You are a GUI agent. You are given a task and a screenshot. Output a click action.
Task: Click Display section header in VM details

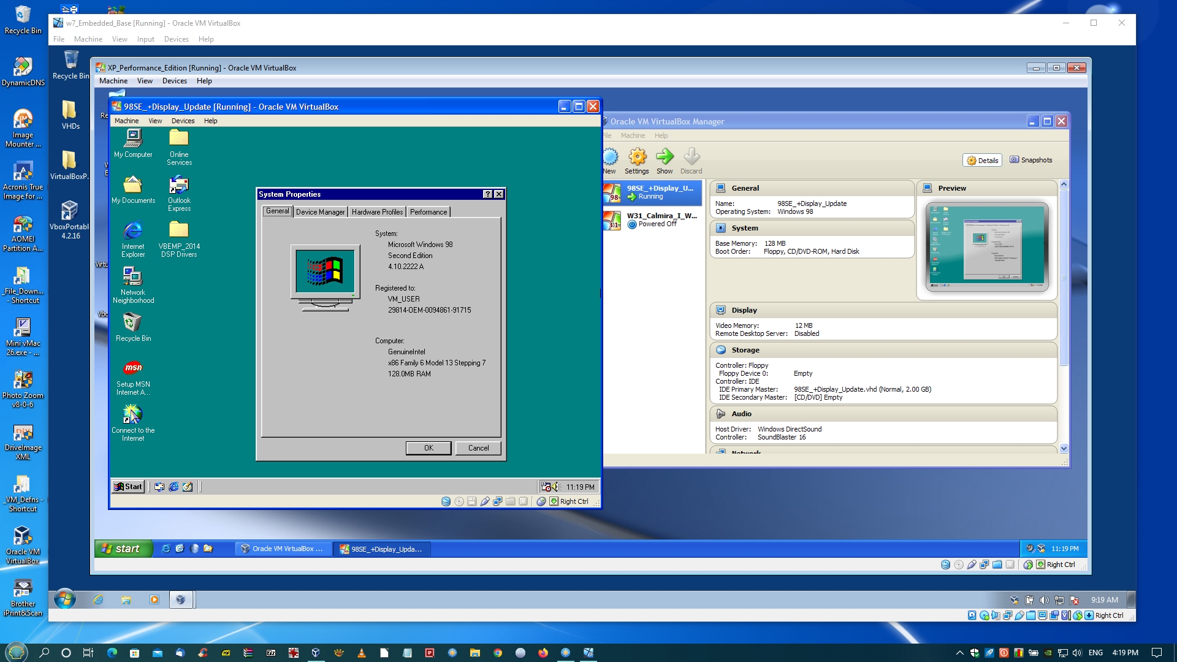click(x=883, y=310)
